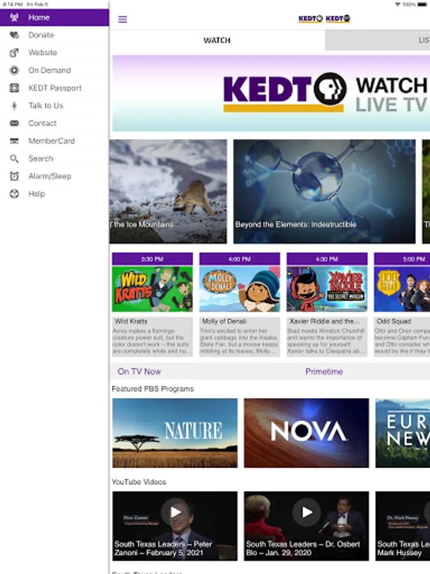
Task: Tap the On Demand play icon
Action: (14, 70)
